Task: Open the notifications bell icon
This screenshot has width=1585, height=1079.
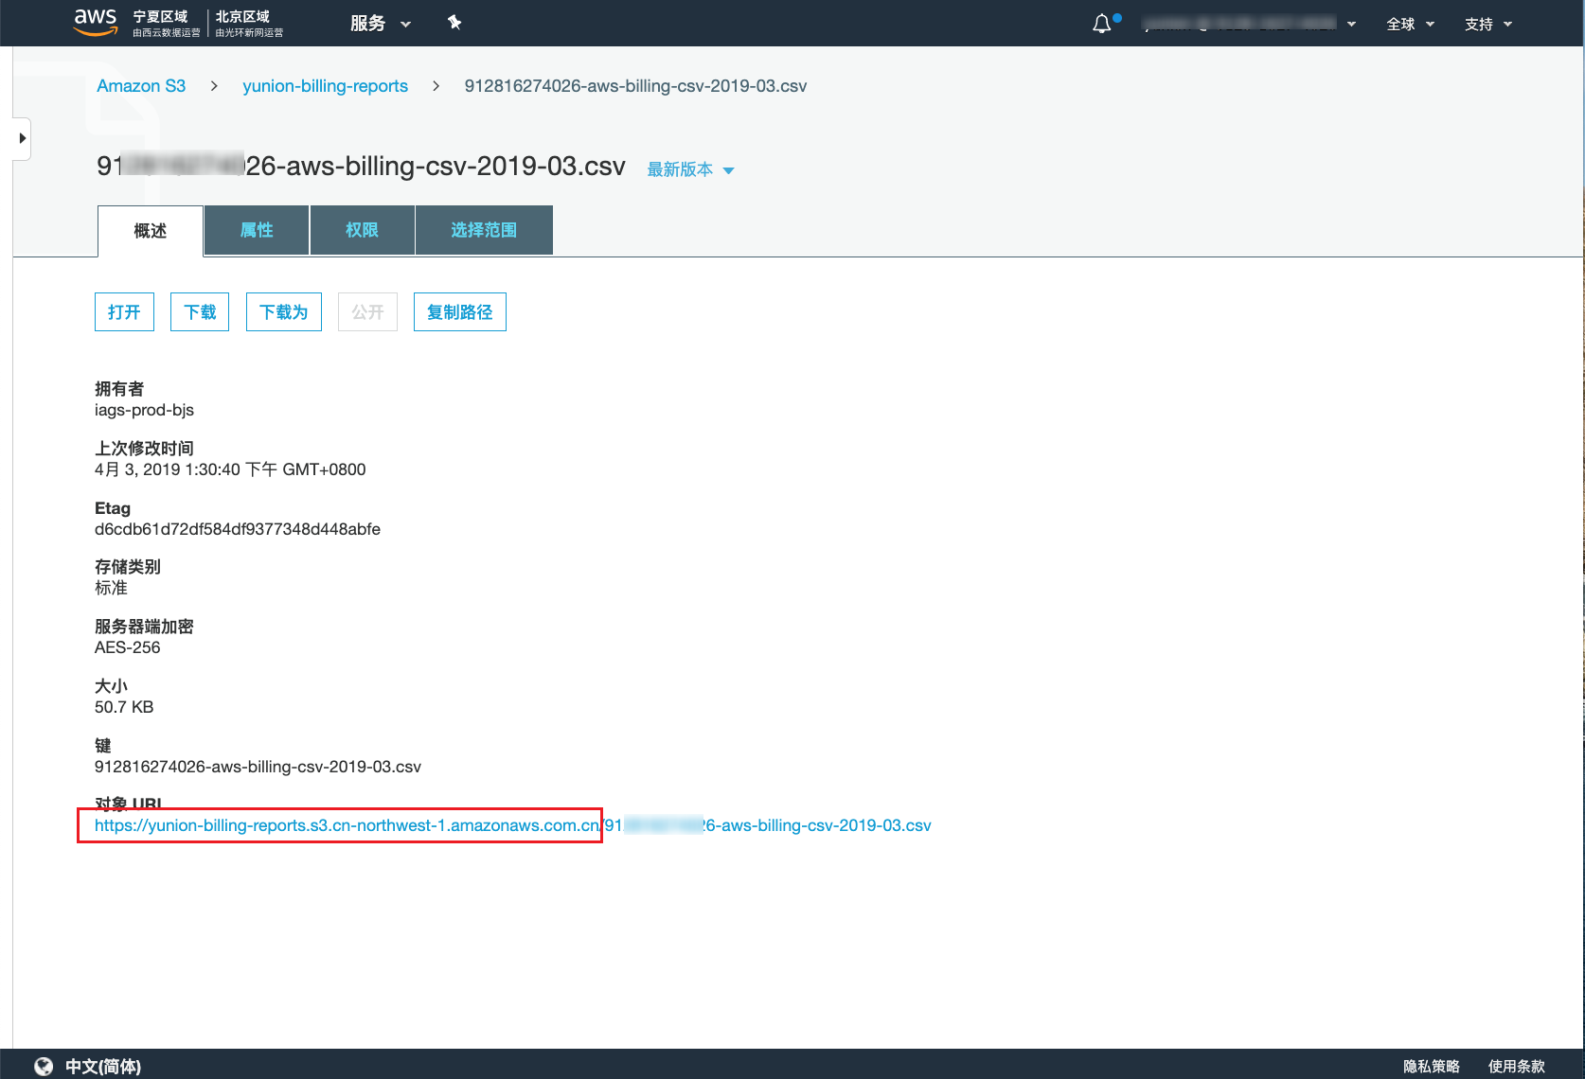Action: pyautogui.click(x=1102, y=24)
